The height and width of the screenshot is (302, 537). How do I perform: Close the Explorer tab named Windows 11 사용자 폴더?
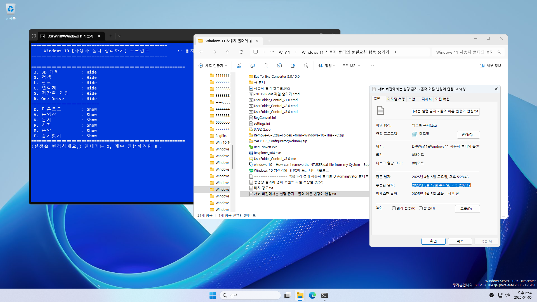pyautogui.click(x=257, y=41)
